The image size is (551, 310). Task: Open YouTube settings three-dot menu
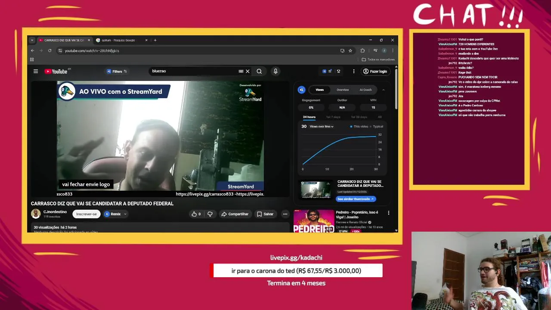[354, 71]
